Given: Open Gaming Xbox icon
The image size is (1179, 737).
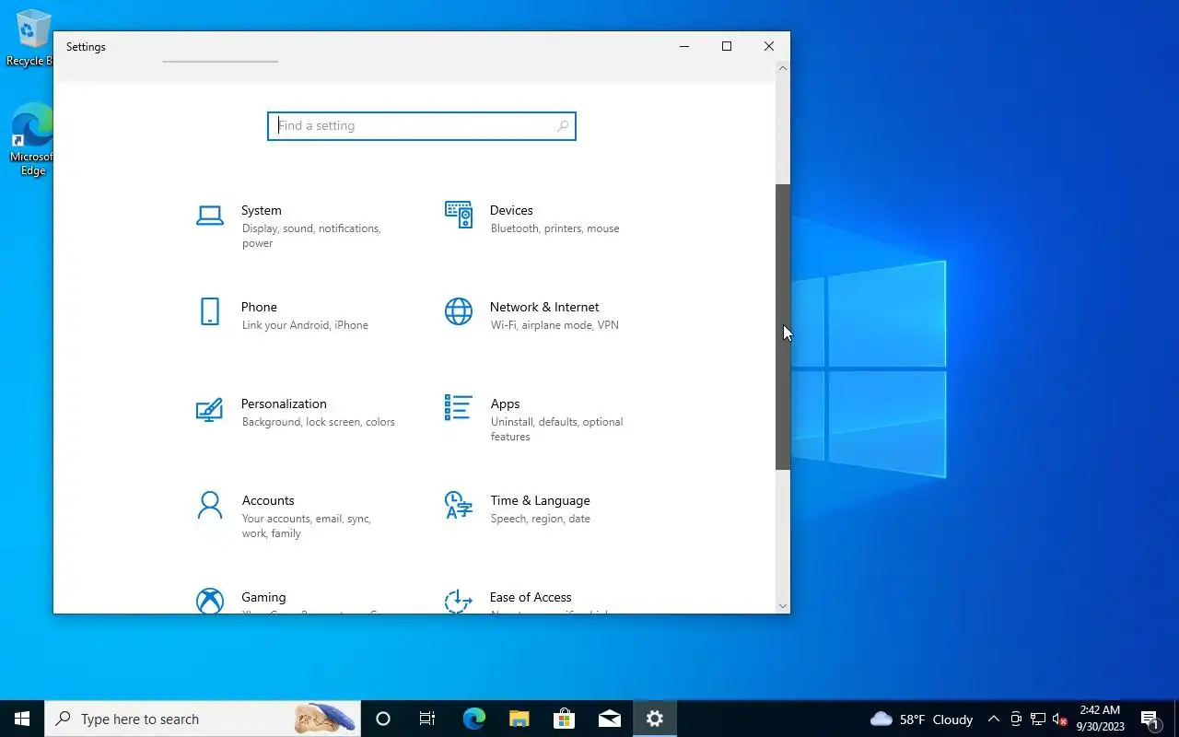Looking at the screenshot, I should [x=210, y=601].
